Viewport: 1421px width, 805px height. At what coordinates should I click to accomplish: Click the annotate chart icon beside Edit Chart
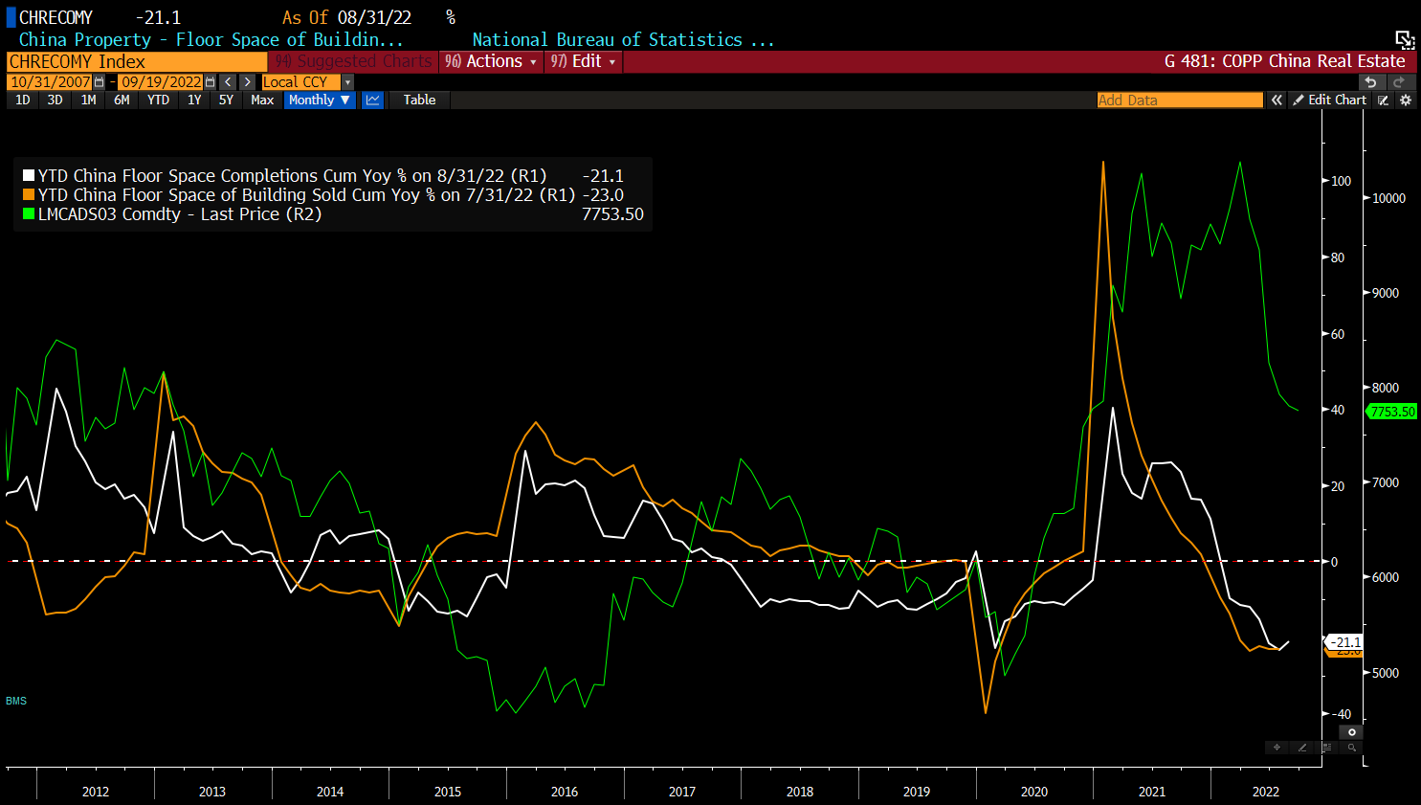pos(1383,101)
